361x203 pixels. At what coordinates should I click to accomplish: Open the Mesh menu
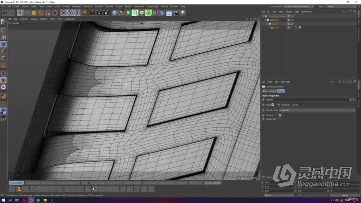[49, 6]
